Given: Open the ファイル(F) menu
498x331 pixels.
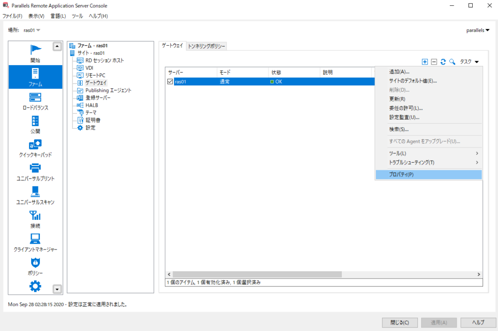Looking at the screenshot, I should coord(12,16).
